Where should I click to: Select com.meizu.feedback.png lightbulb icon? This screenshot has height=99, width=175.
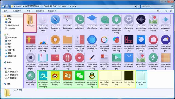(55, 40)
